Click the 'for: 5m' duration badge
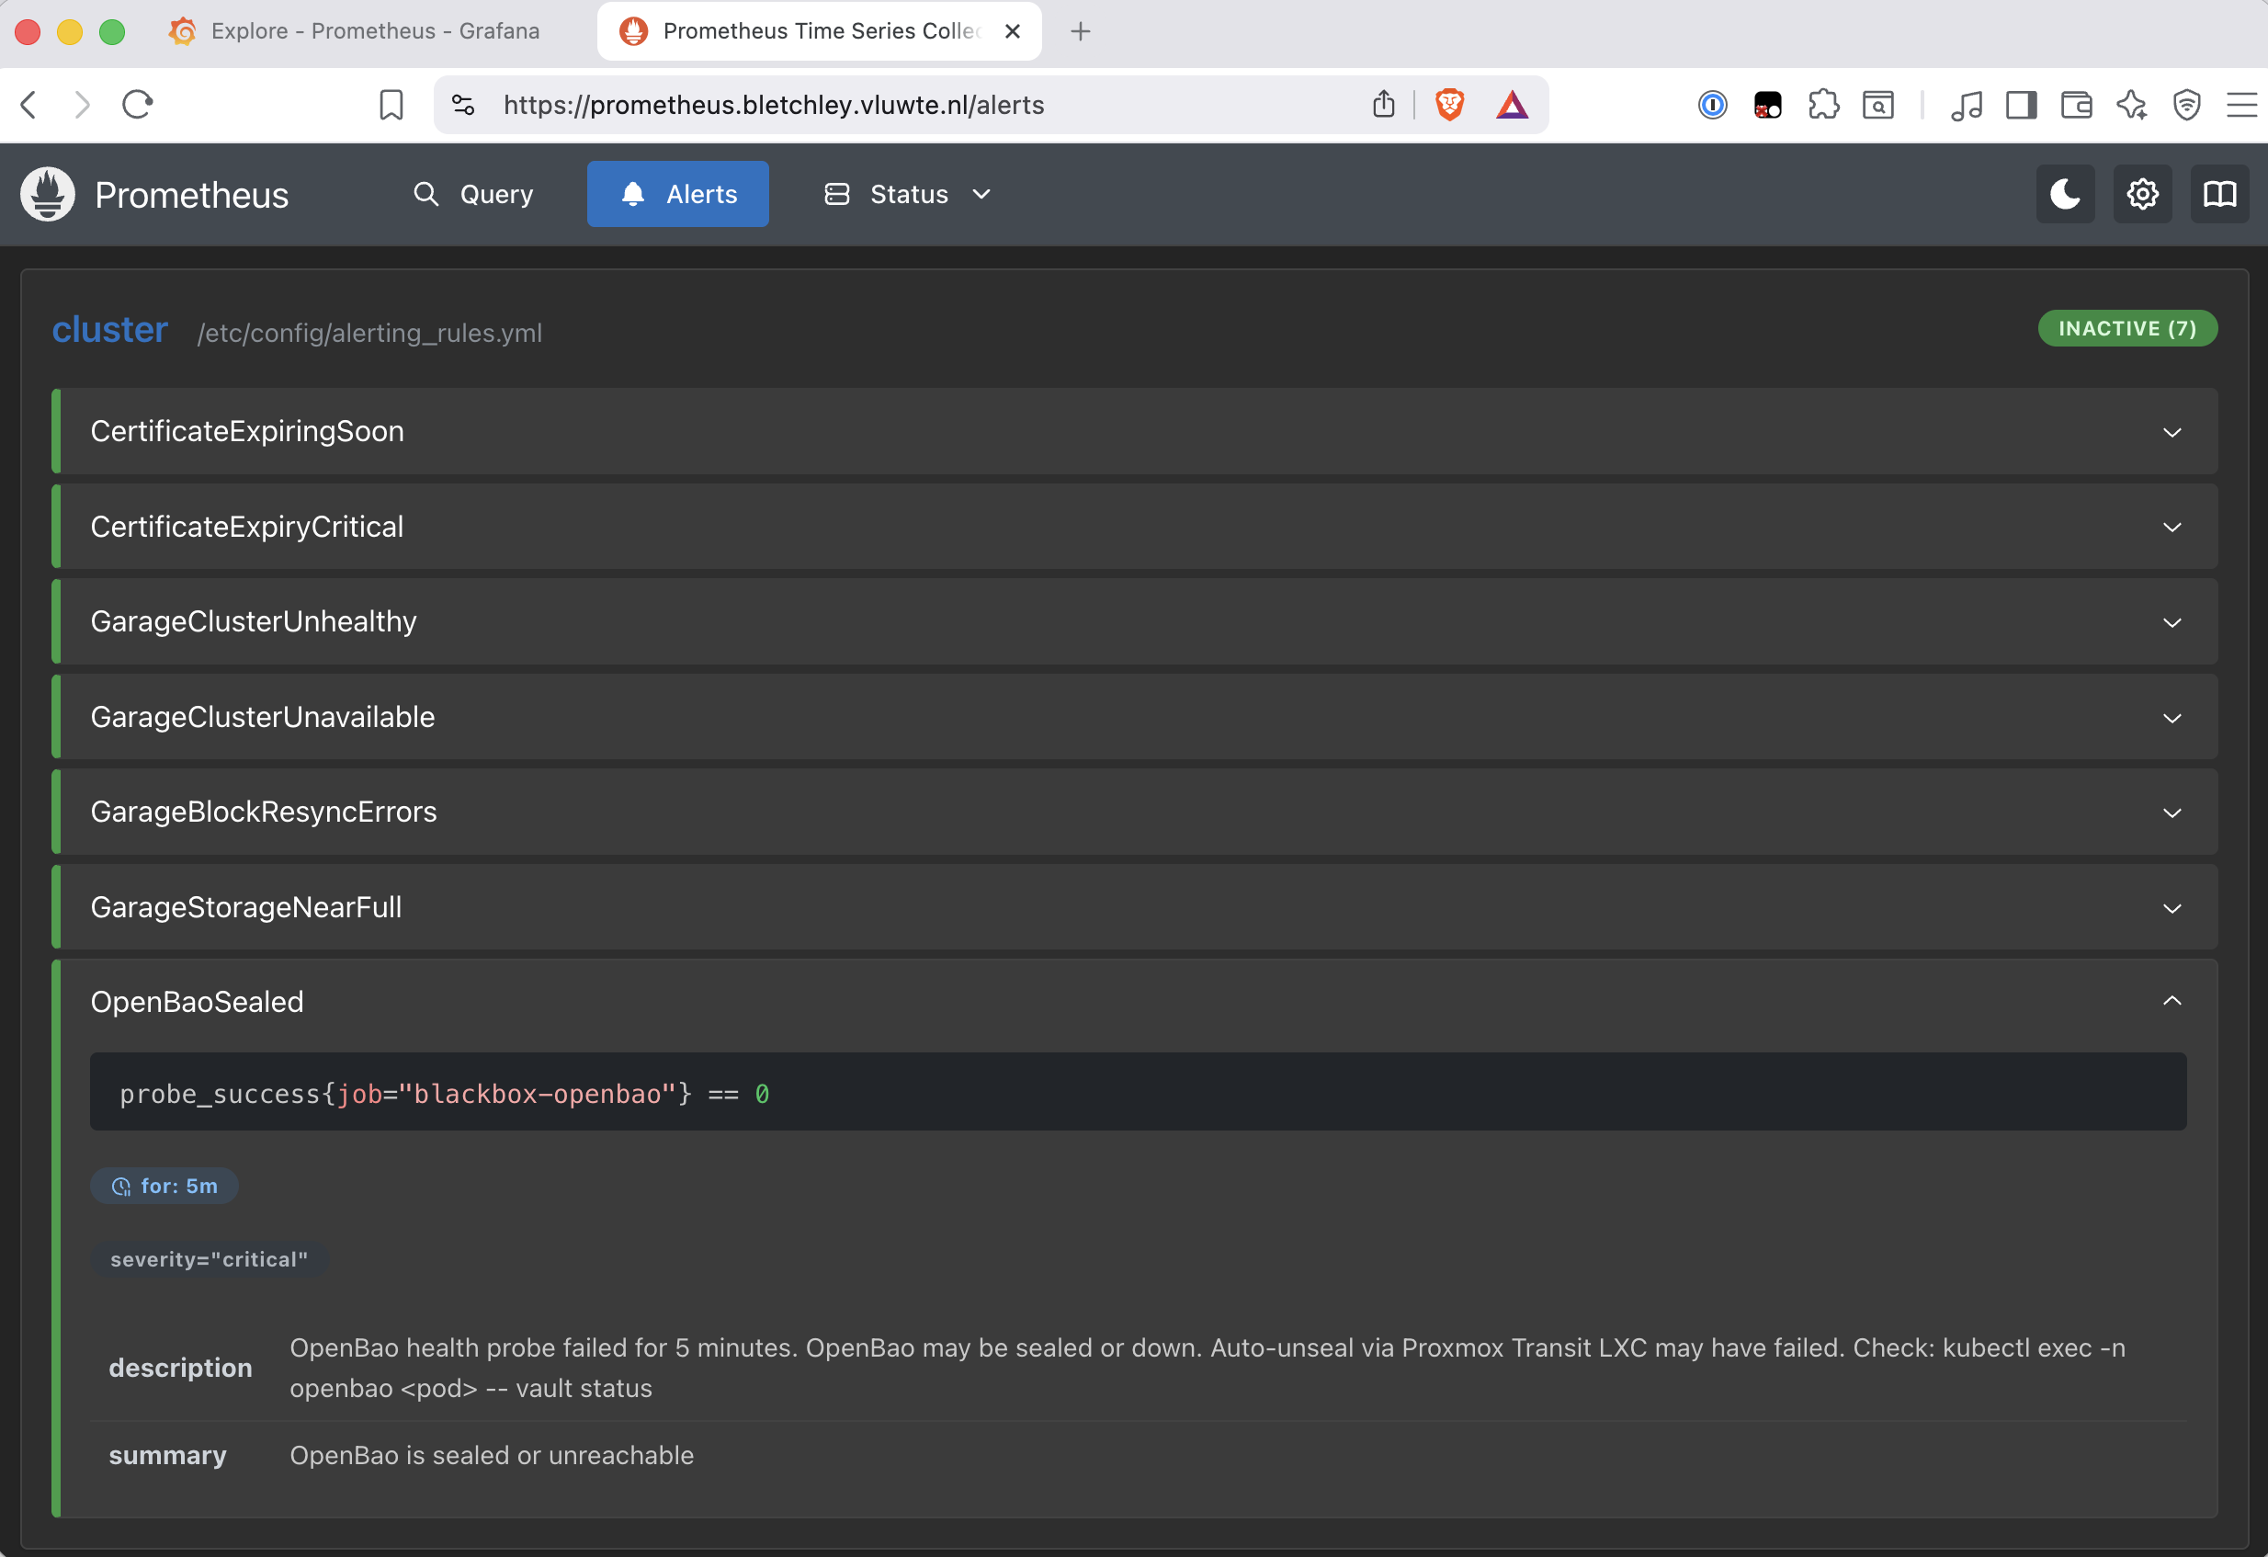2268x1557 pixels. pos(164,1186)
